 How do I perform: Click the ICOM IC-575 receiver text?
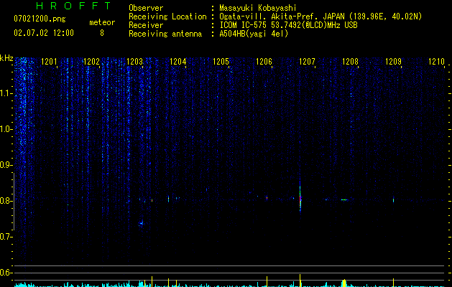pyautogui.click(x=288, y=25)
